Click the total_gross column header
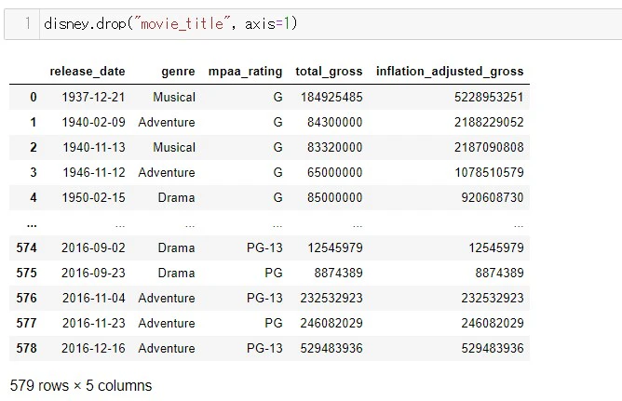 coord(329,72)
